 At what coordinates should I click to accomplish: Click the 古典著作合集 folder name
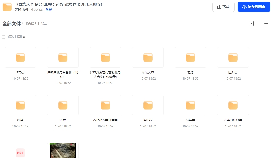coord(233,120)
